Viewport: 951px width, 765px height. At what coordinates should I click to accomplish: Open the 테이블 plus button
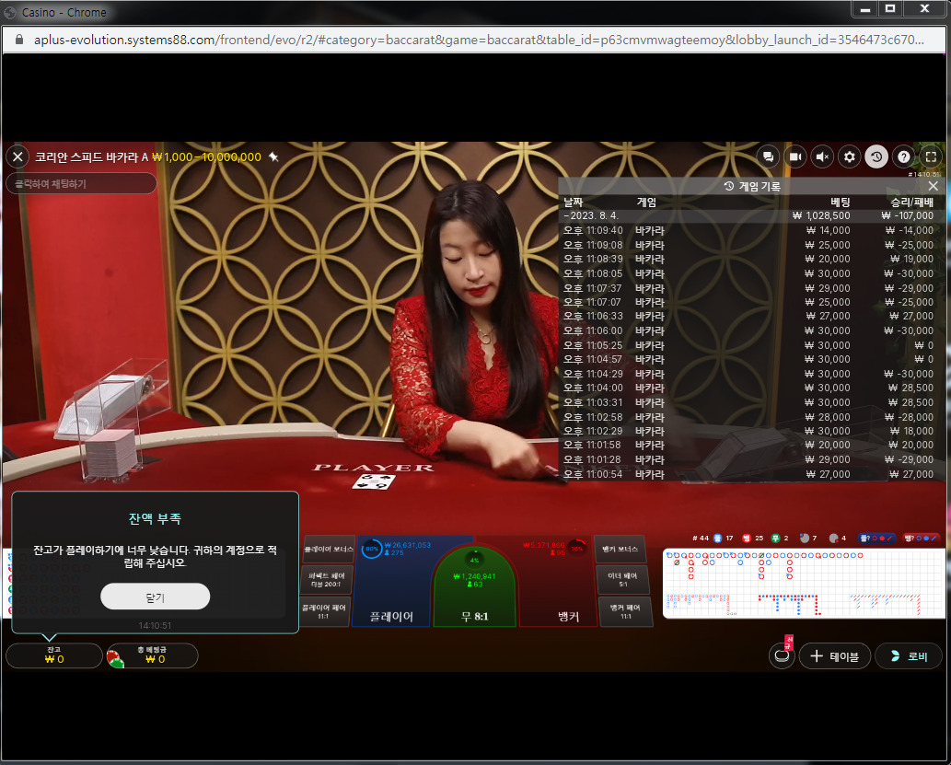(x=835, y=656)
